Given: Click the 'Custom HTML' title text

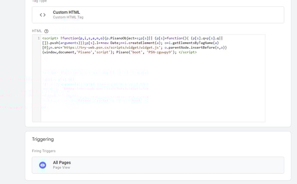Looking at the screenshot, I should coord(66,12).
